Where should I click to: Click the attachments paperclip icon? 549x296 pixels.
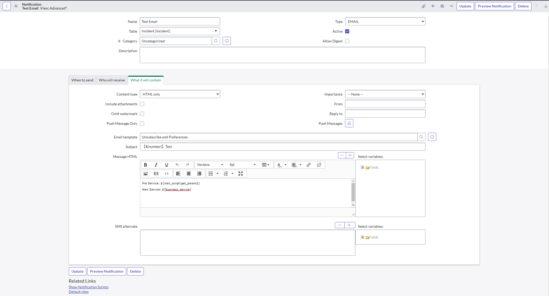coord(423,6)
